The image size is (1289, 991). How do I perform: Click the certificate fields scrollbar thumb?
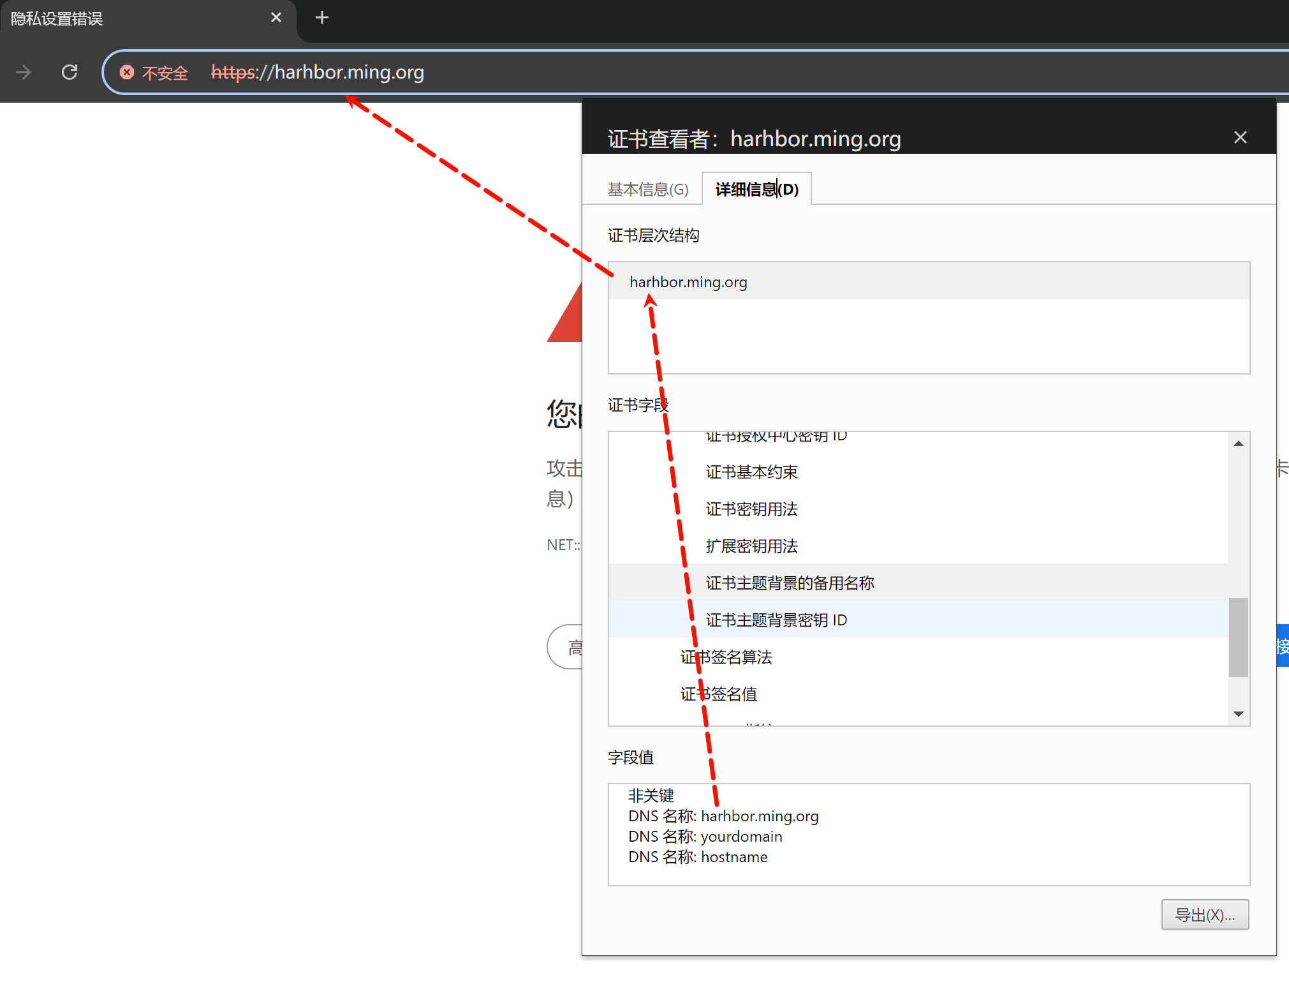1238,637
